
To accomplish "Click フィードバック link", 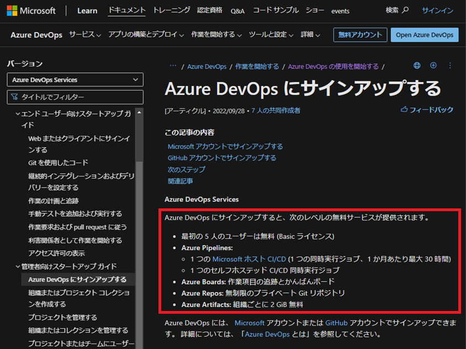I will click(432, 110).
